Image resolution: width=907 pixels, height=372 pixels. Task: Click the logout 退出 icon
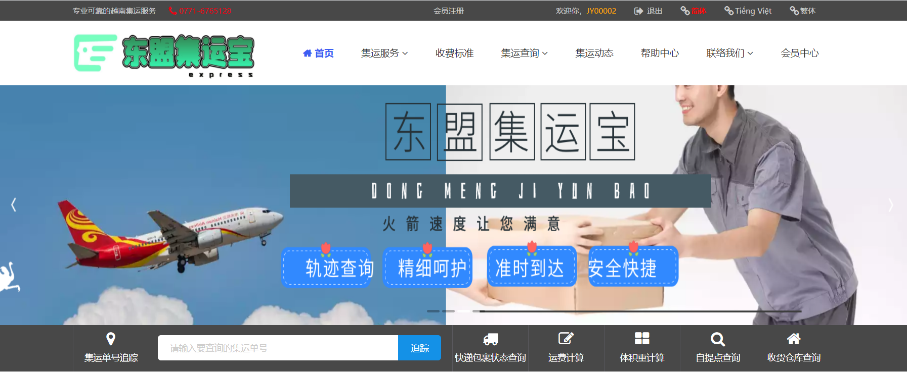[638, 11]
